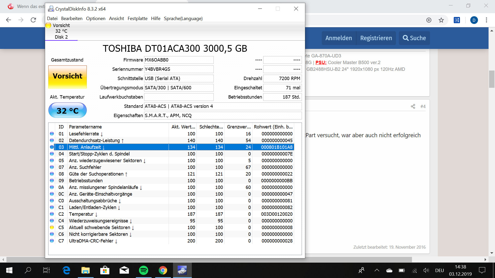Click the Anmelden link

click(339, 38)
